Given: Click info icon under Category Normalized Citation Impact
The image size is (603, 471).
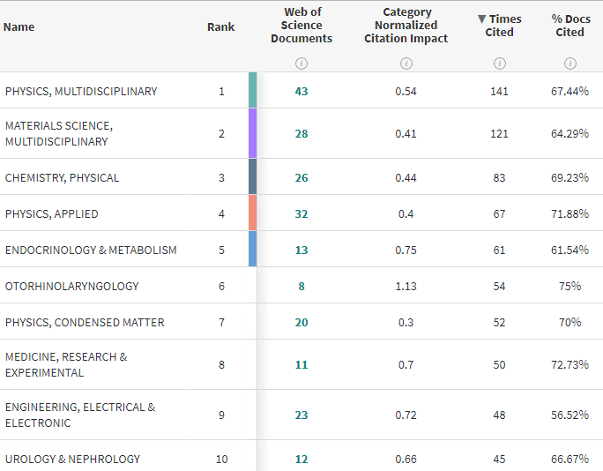Looking at the screenshot, I should click(406, 64).
